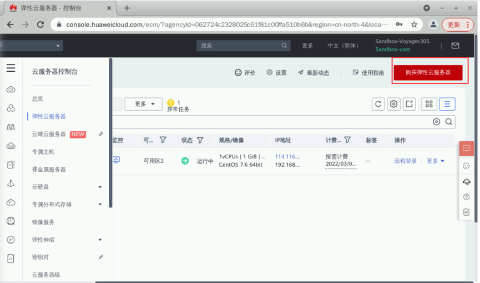This screenshot has height=283, width=480.
Task: Open 镜像服务 sidebar item
Action: coord(43,222)
